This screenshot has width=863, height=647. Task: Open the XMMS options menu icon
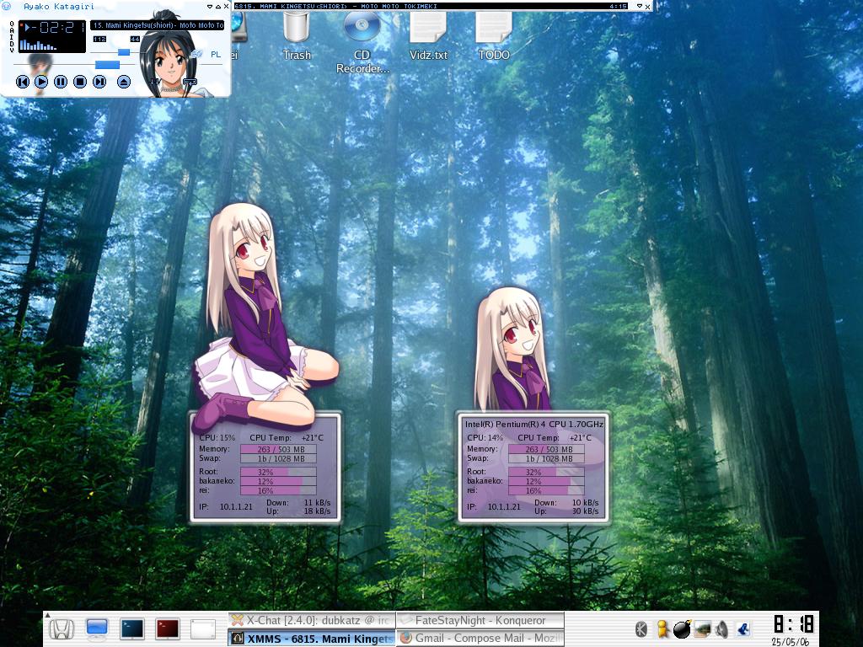pyautogui.click(x=6, y=7)
